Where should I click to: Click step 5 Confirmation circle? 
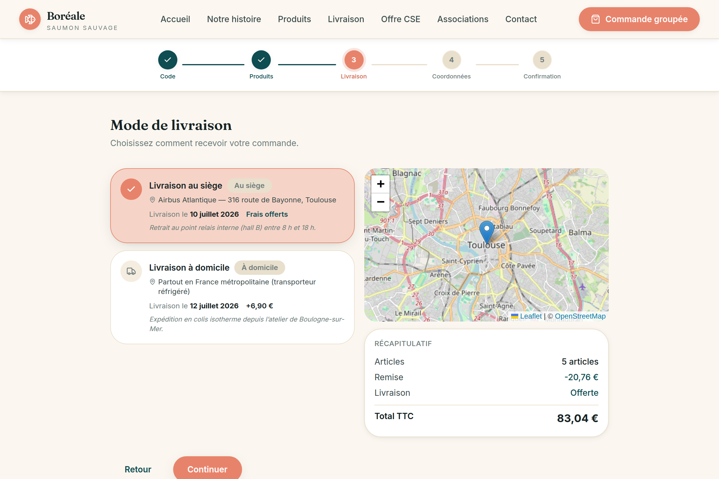(x=542, y=60)
